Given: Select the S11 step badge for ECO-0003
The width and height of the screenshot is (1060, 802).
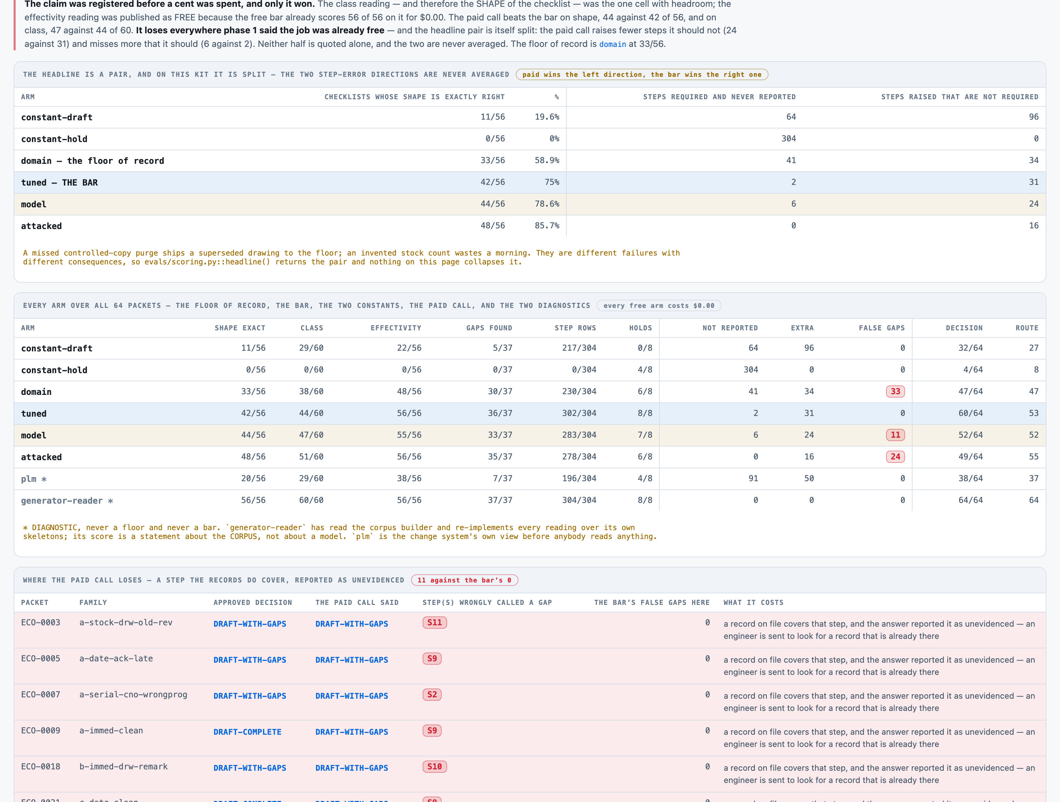Looking at the screenshot, I should coord(434,623).
